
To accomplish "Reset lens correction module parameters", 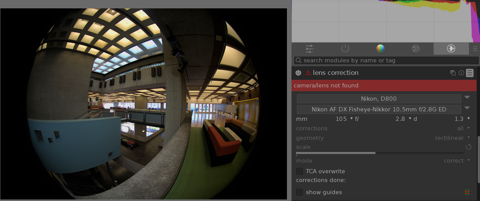I will (x=461, y=73).
